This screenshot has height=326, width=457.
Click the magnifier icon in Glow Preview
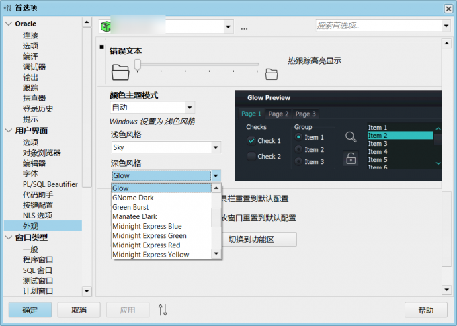tap(351, 136)
